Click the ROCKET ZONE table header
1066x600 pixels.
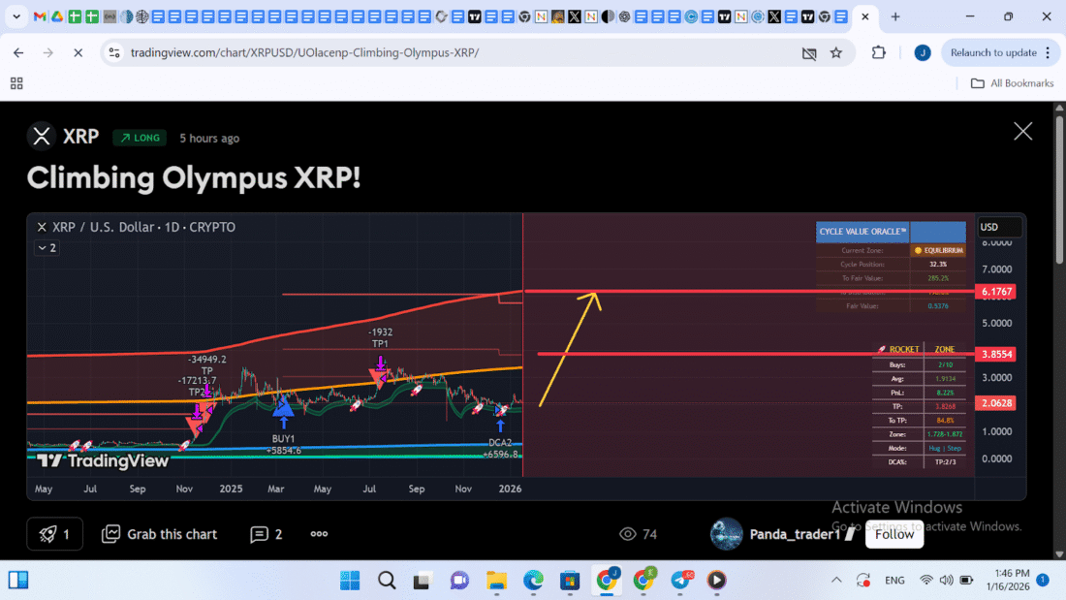[919, 349]
